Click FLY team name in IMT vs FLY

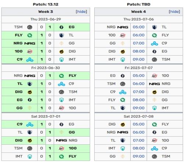tap(72, 156)
